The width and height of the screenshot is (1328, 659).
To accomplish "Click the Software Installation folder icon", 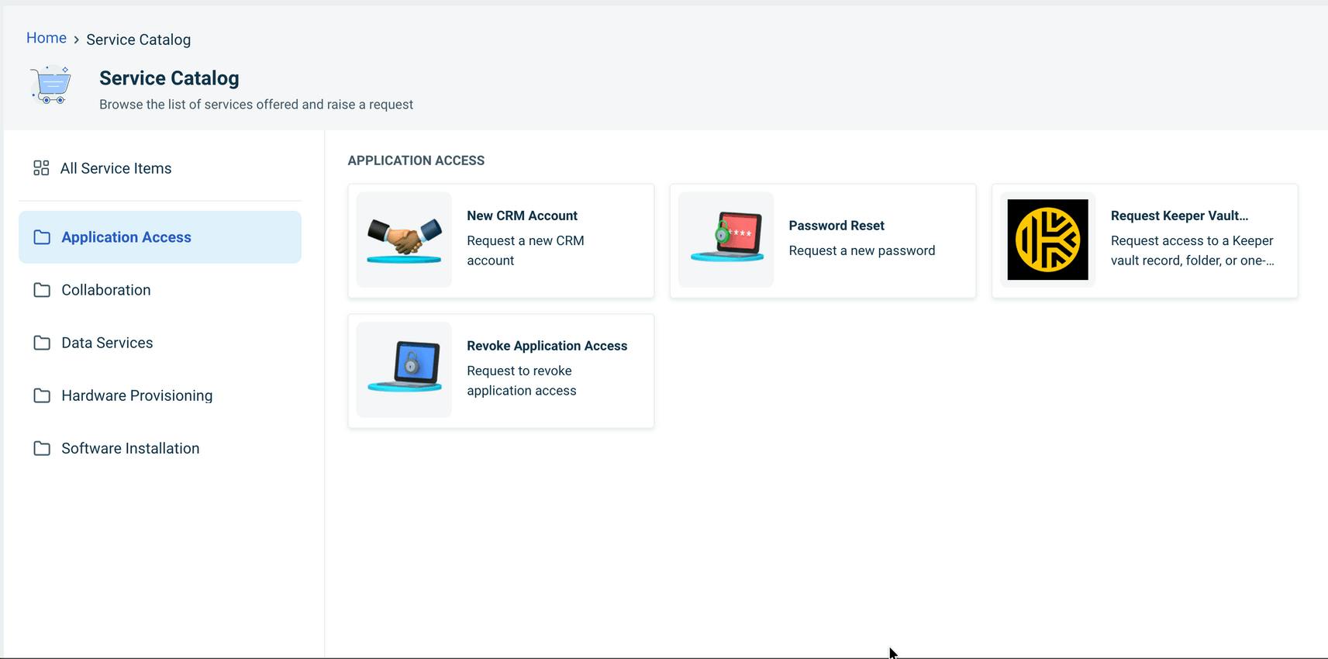I will 42,448.
